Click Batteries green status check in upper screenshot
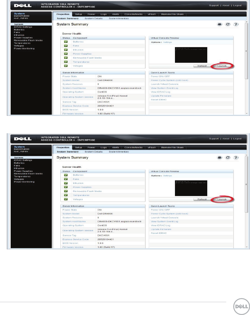250x315 pixels. click(66, 42)
